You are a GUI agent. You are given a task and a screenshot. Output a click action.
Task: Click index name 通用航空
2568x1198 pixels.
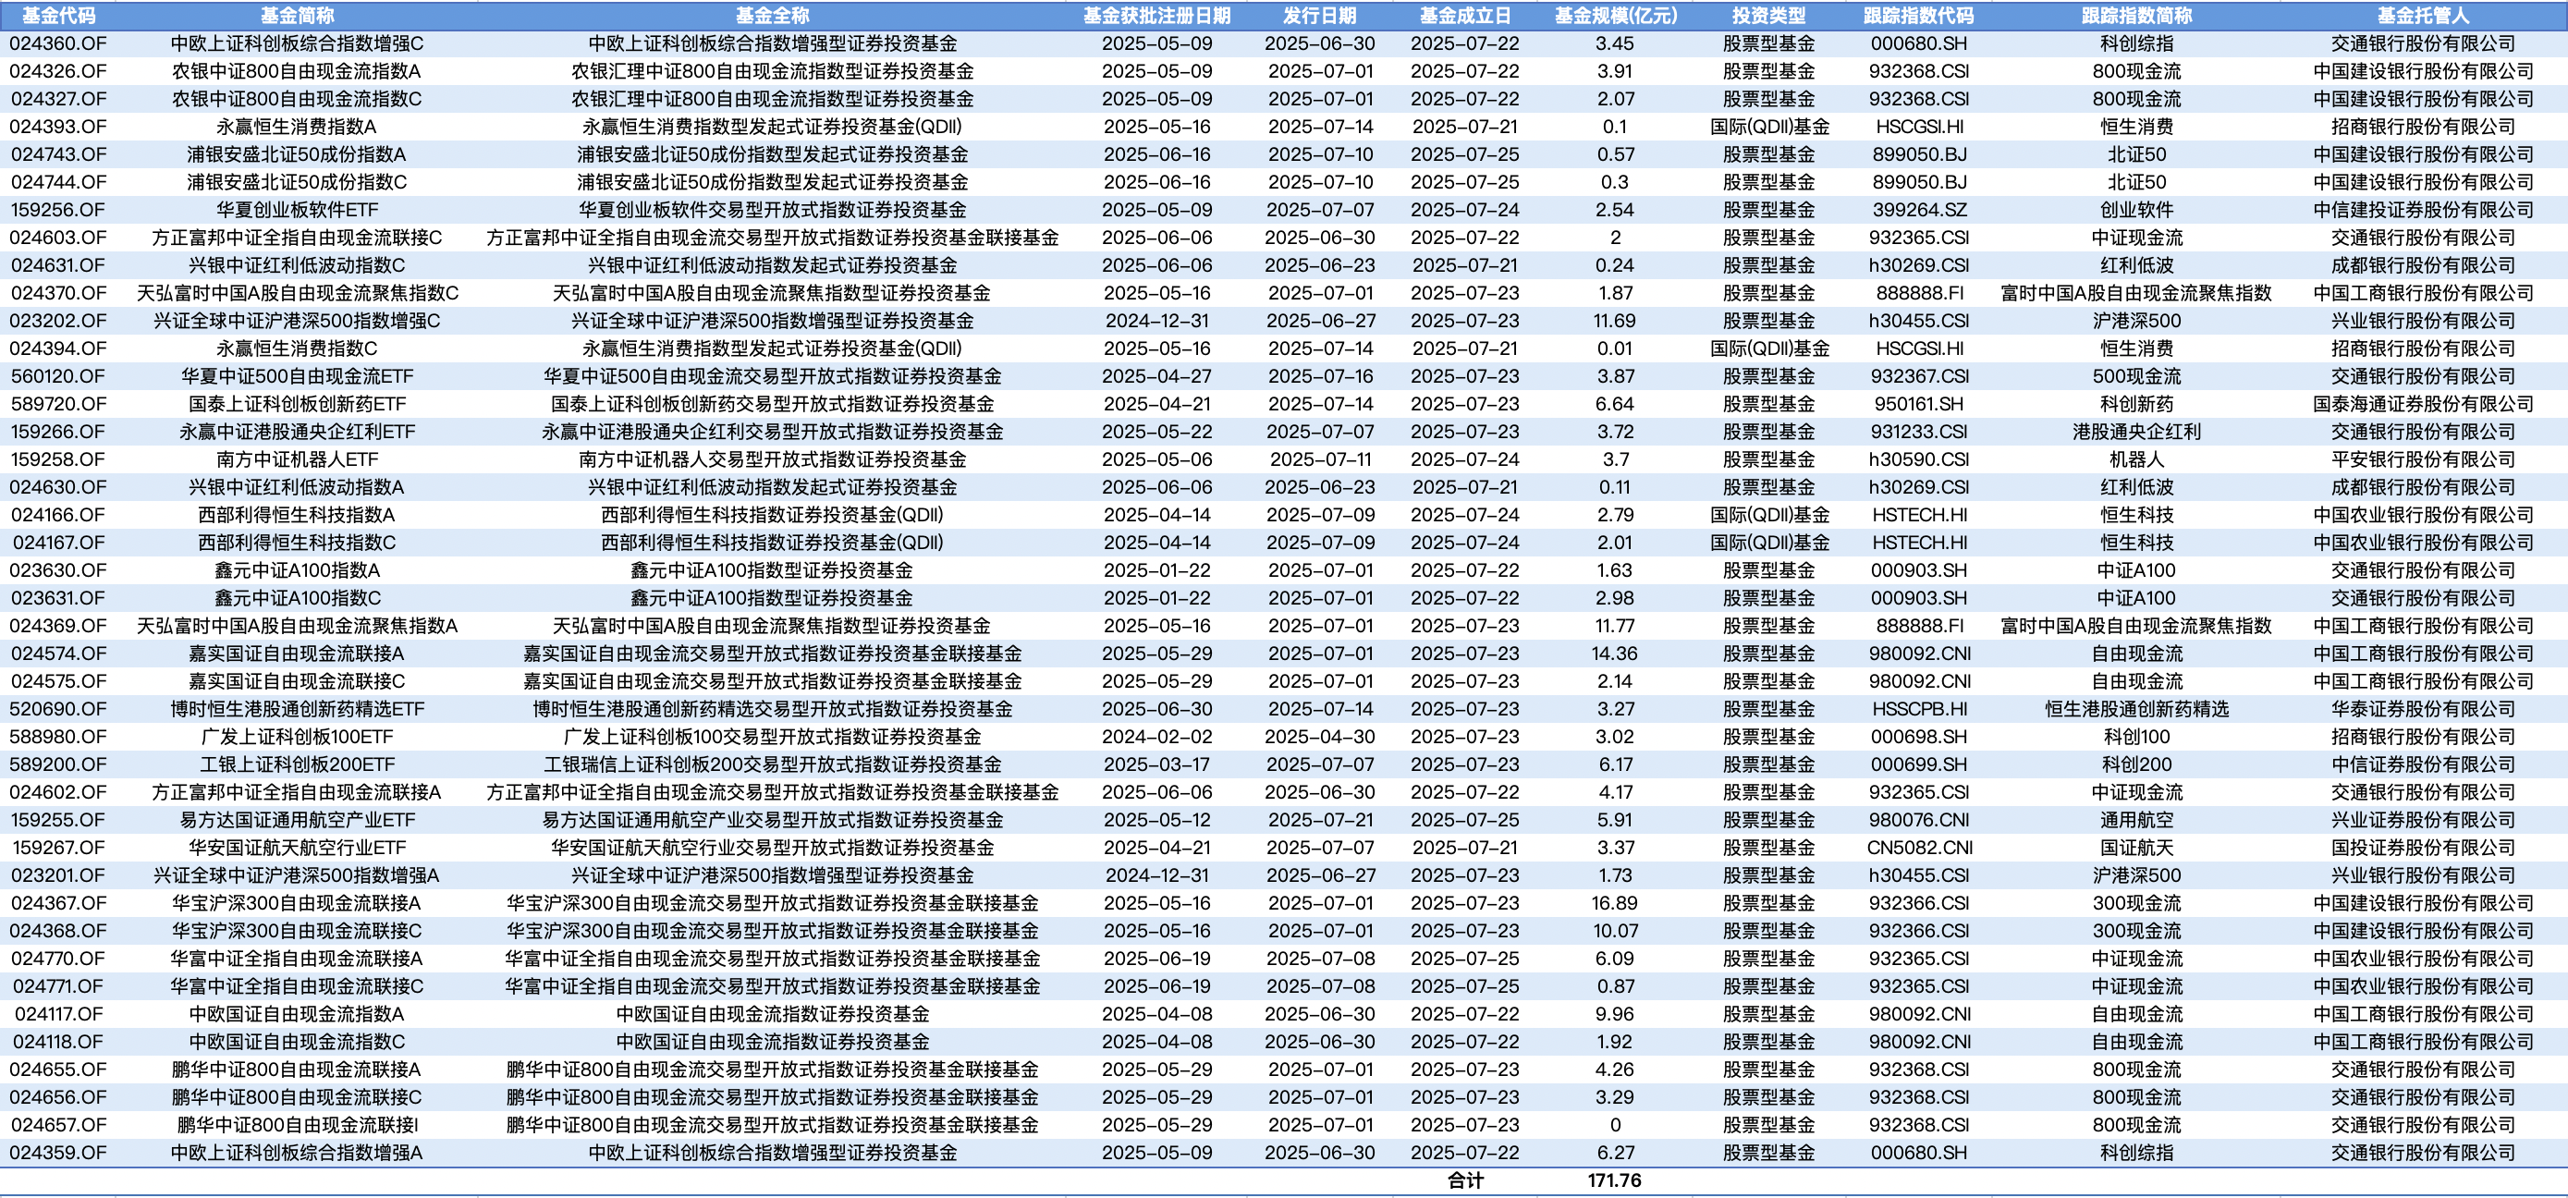pos(2136,820)
